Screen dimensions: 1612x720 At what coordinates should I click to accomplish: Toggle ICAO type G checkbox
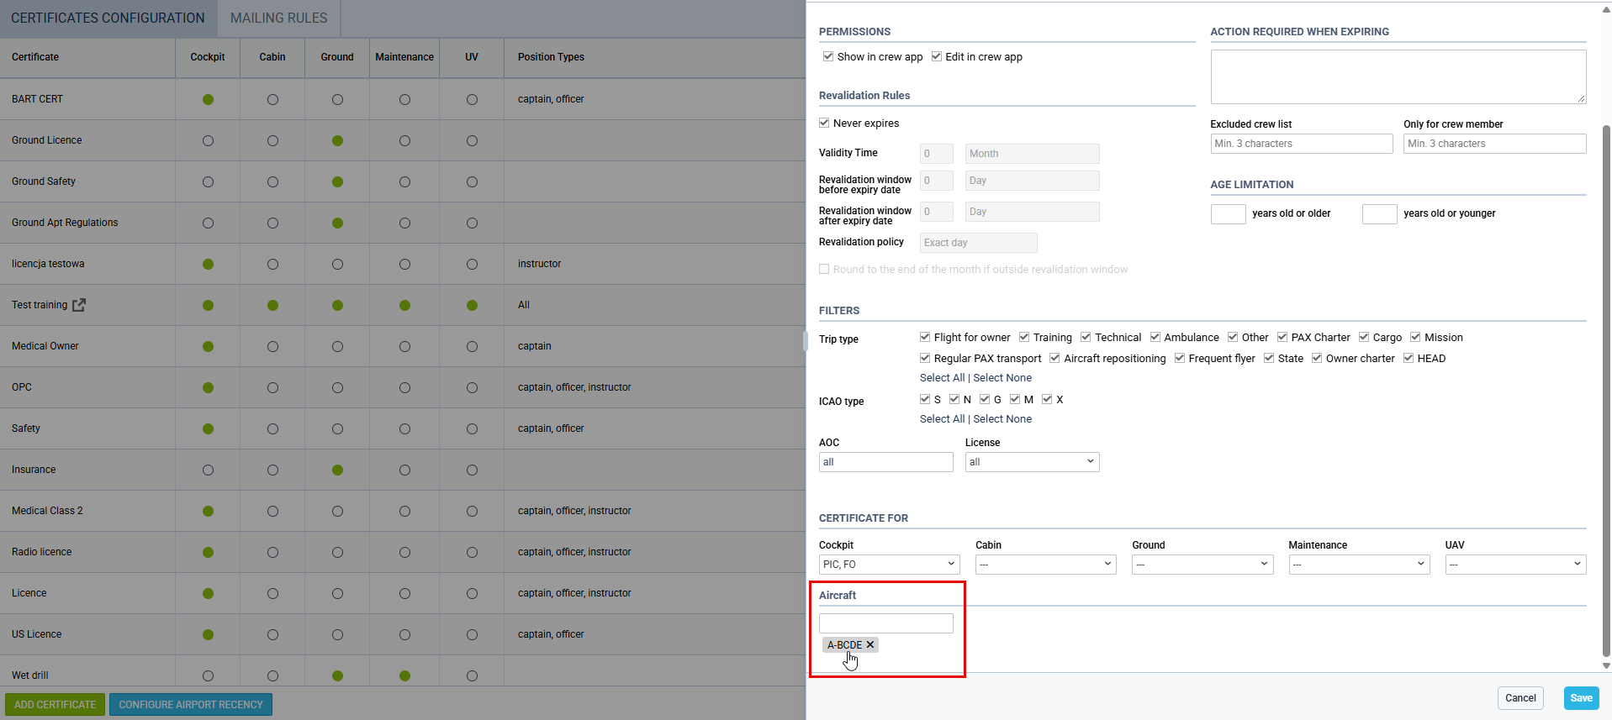click(x=985, y=399)
